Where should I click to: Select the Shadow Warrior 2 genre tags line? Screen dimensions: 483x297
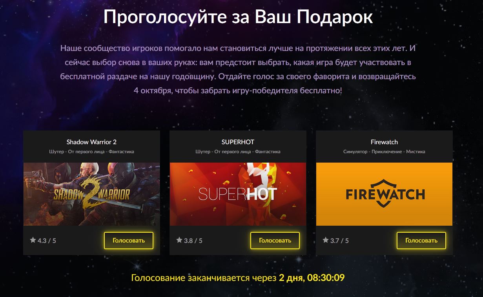click(91, 152)
